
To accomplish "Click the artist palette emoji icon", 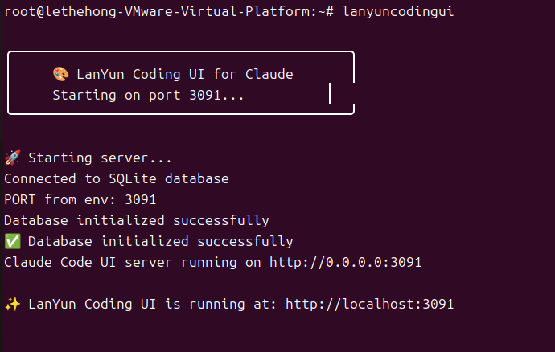I will point(60,74).
